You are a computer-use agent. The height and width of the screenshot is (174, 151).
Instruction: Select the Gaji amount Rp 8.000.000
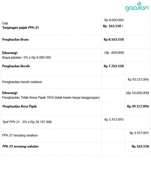[114, 20]
